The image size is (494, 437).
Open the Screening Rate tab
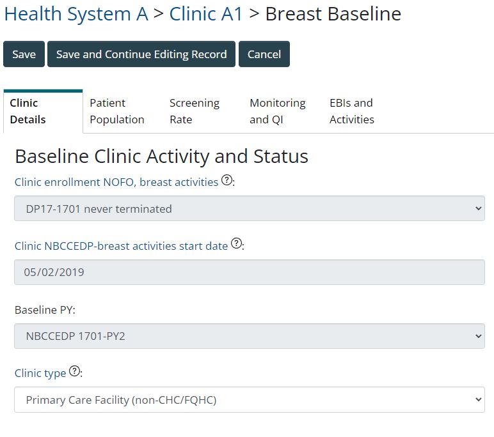click(x=194, y=111)
